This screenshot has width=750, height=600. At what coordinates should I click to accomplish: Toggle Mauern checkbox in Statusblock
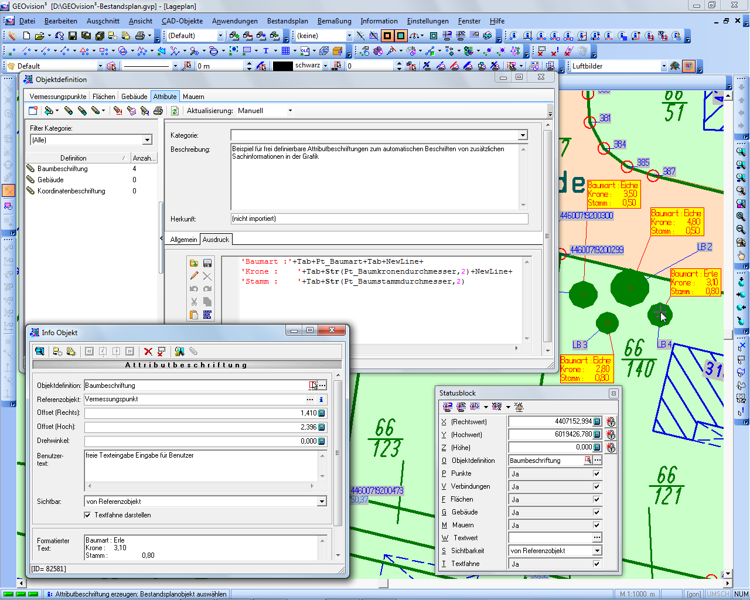click(x=596, y=525)
